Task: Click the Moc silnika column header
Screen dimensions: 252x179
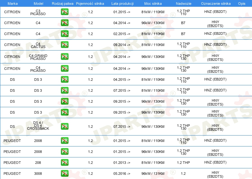Action: pyautogui.click(x=153, y=4)
